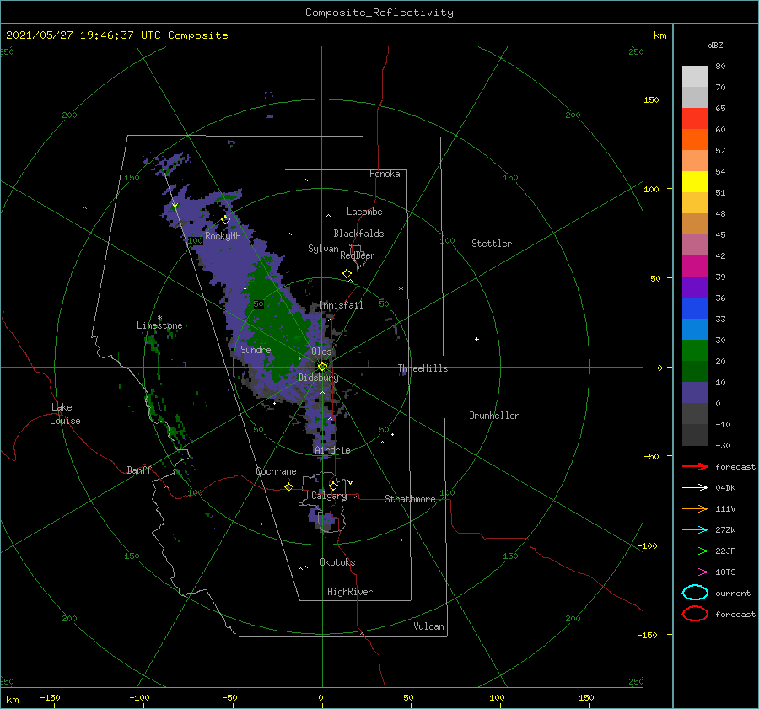Click the white plus marker east of ThreeHills
This screenshot has width=759, height=709.
click(476, 339)
